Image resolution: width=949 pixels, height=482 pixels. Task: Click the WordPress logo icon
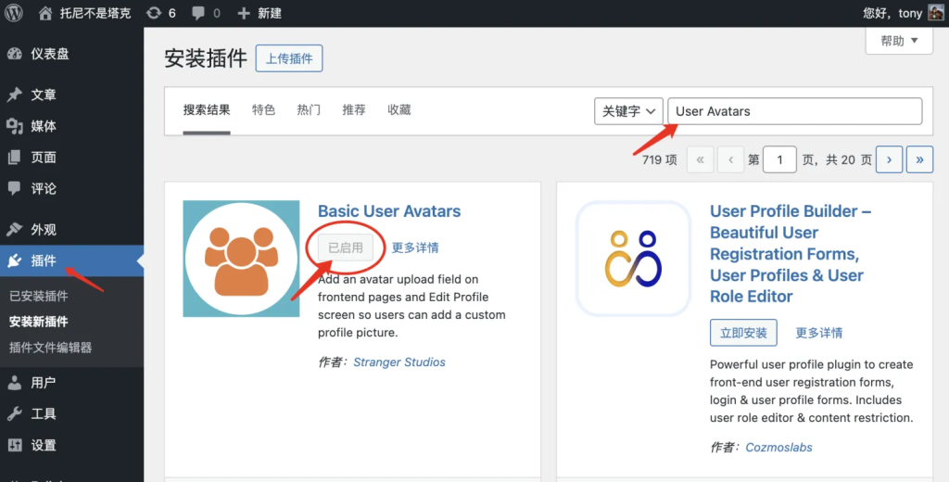pos(13,13)
